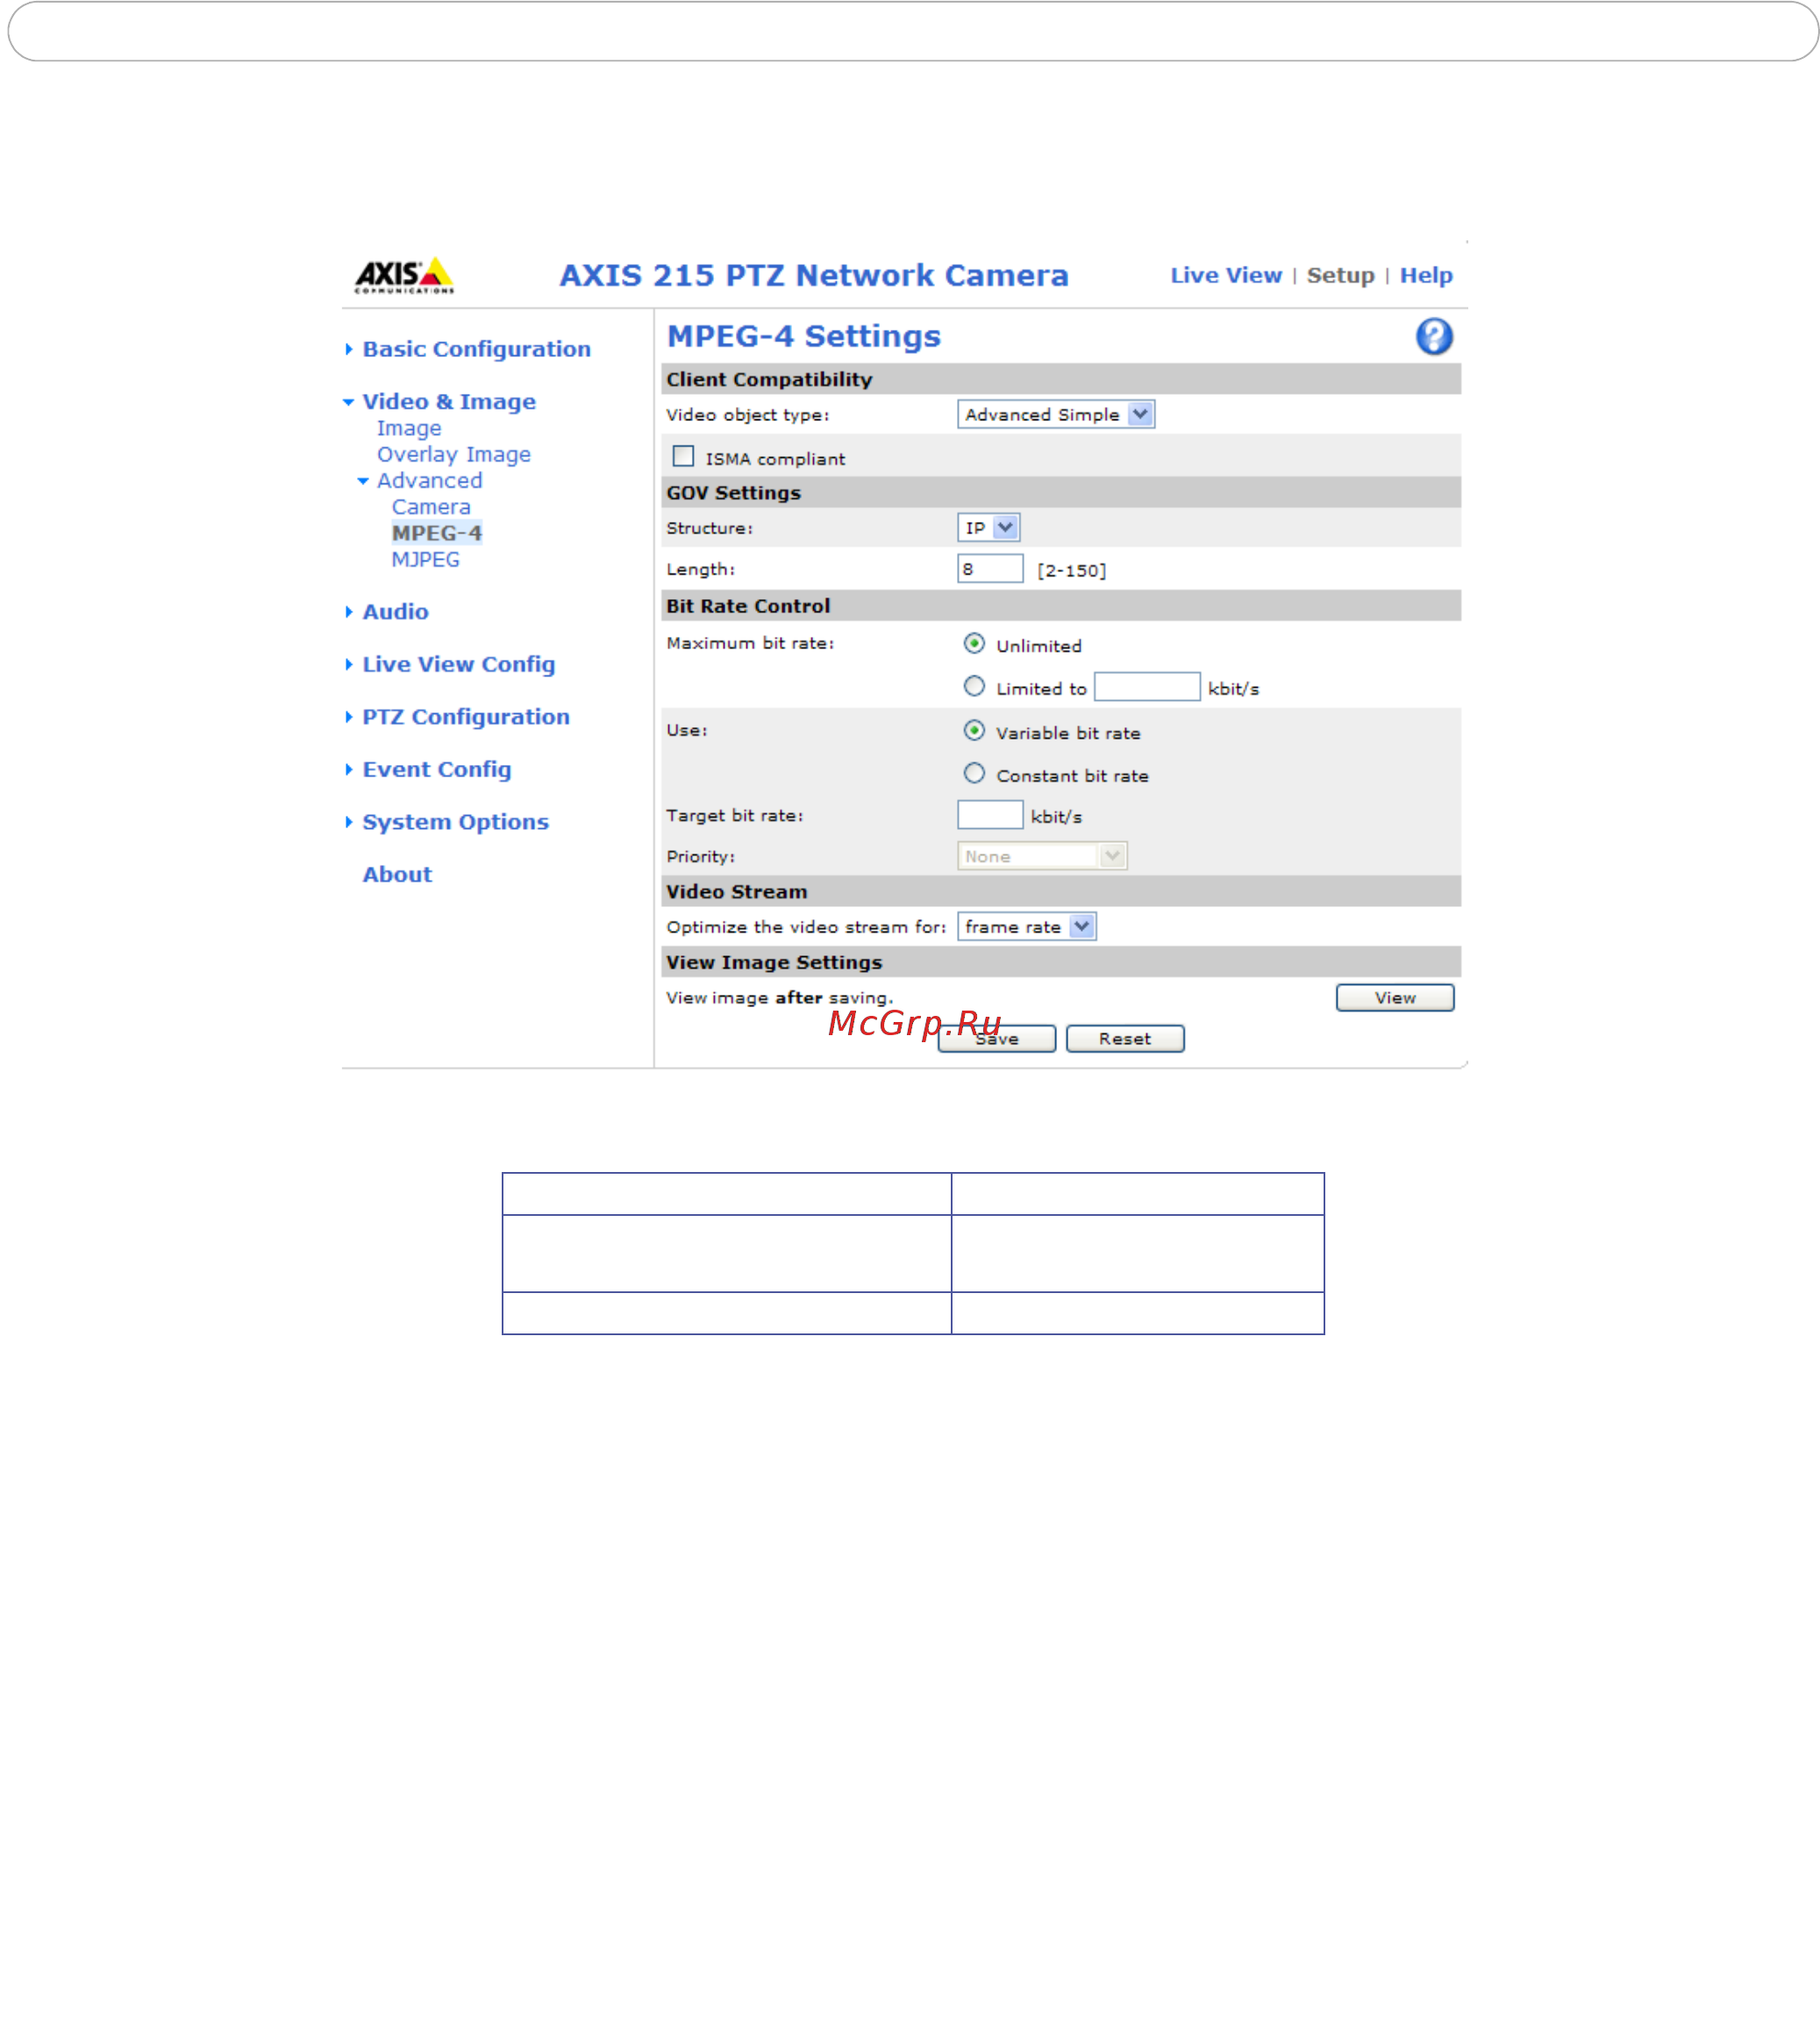Image resolution: width=1820 pixels, height=2044 pixels.
Task: Expand the Audio section
Action: pos(395,611)
